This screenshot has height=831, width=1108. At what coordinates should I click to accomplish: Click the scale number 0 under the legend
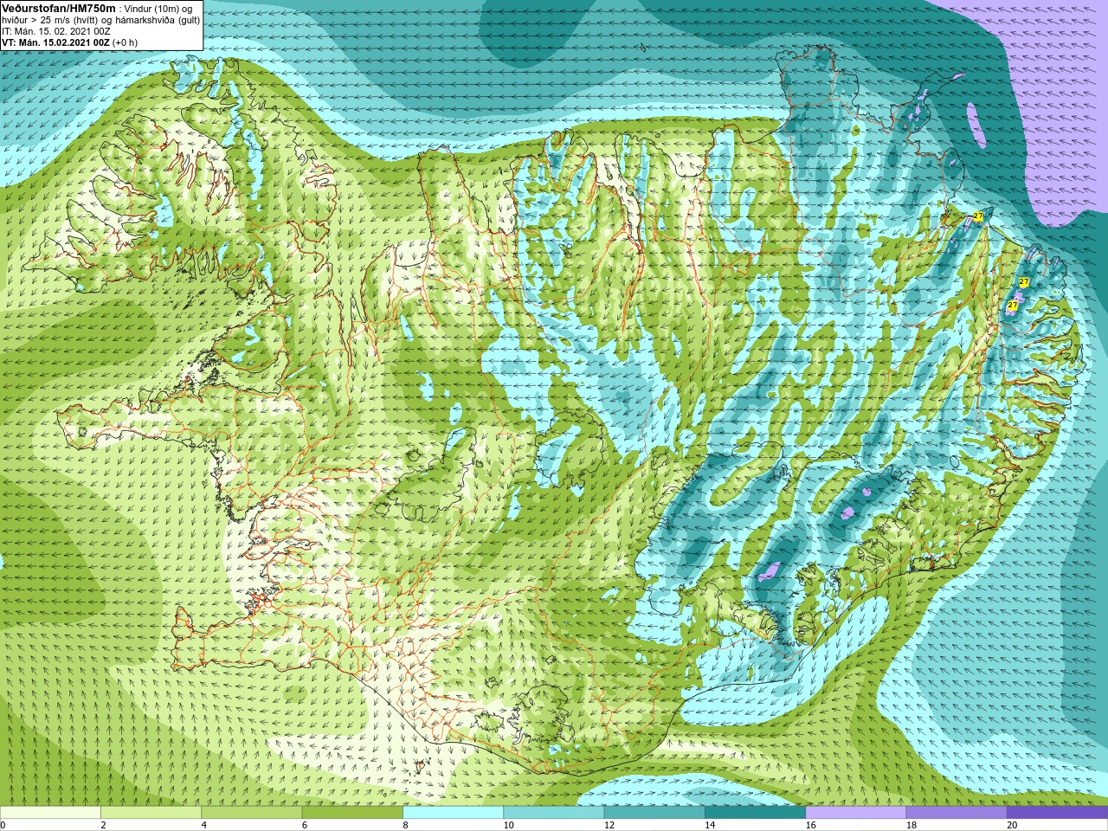click(3, 825)
